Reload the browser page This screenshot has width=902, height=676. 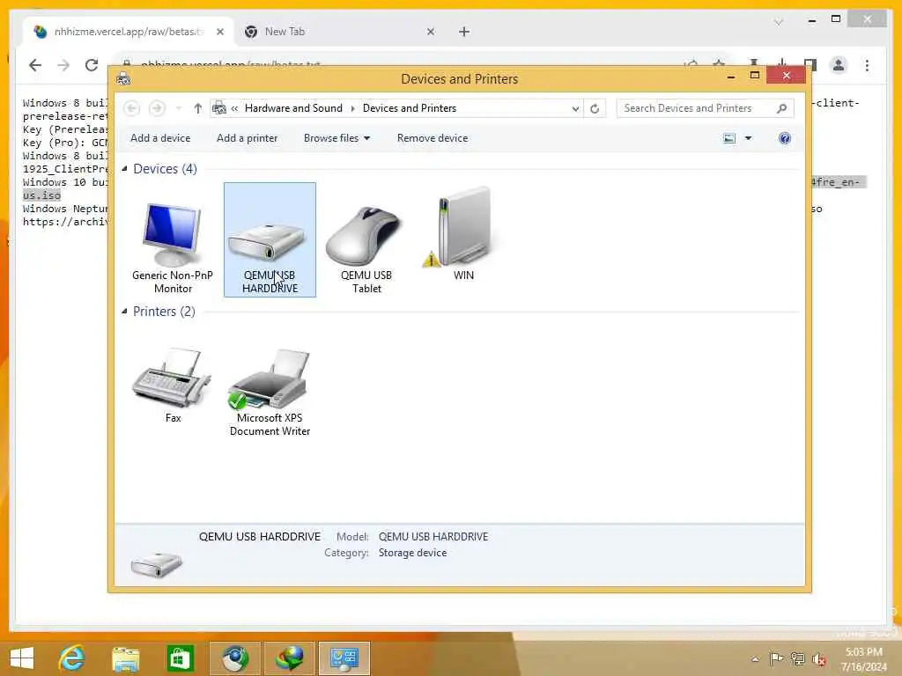[x=92, y=65]
